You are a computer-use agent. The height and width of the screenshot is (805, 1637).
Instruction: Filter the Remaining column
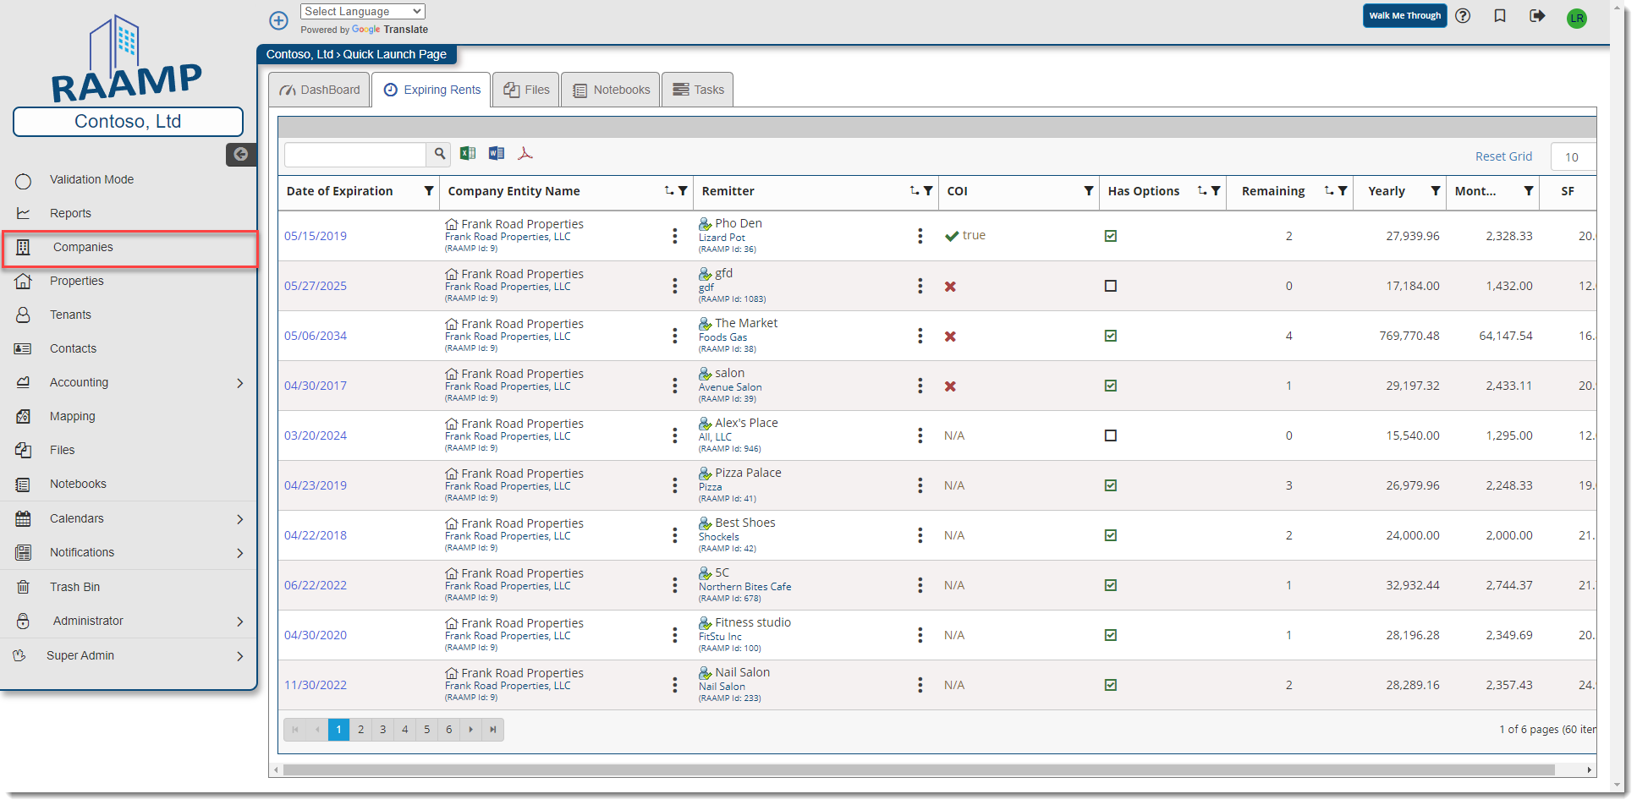click(1343, 191)
